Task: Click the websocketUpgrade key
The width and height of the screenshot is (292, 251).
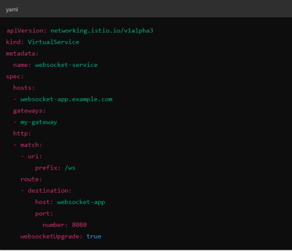Action: click(x=51, y=236)
